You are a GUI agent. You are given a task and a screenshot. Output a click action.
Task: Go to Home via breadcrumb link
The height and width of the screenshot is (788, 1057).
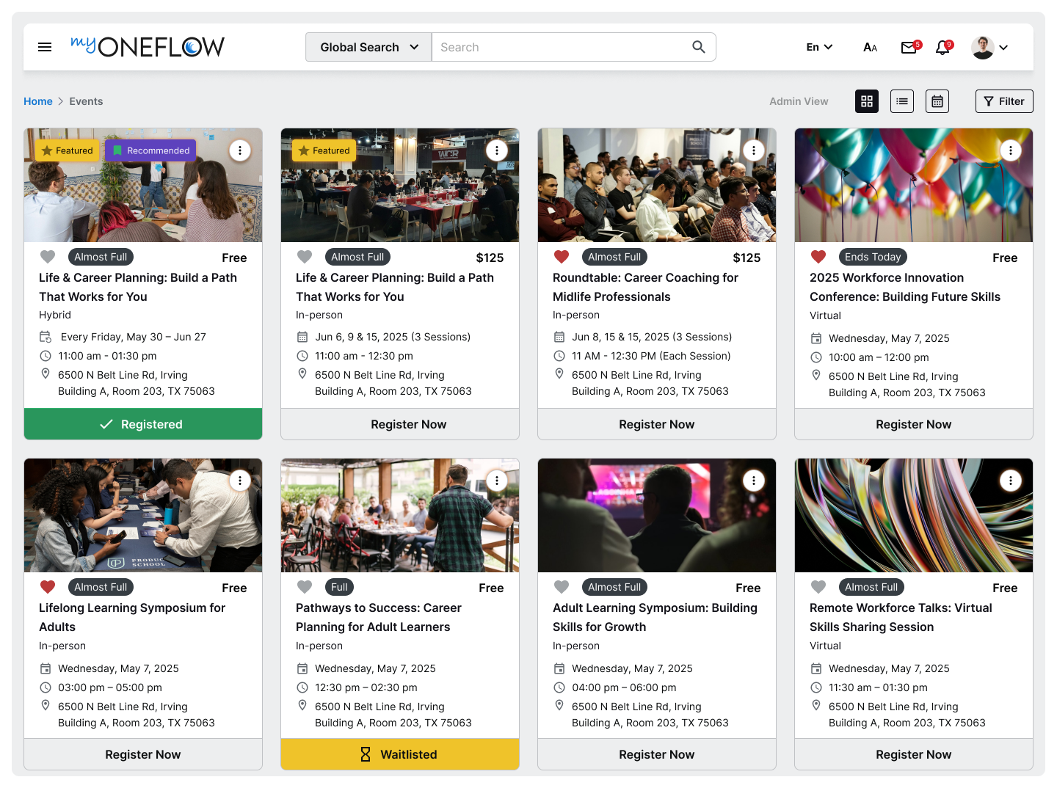click(38, 101)
